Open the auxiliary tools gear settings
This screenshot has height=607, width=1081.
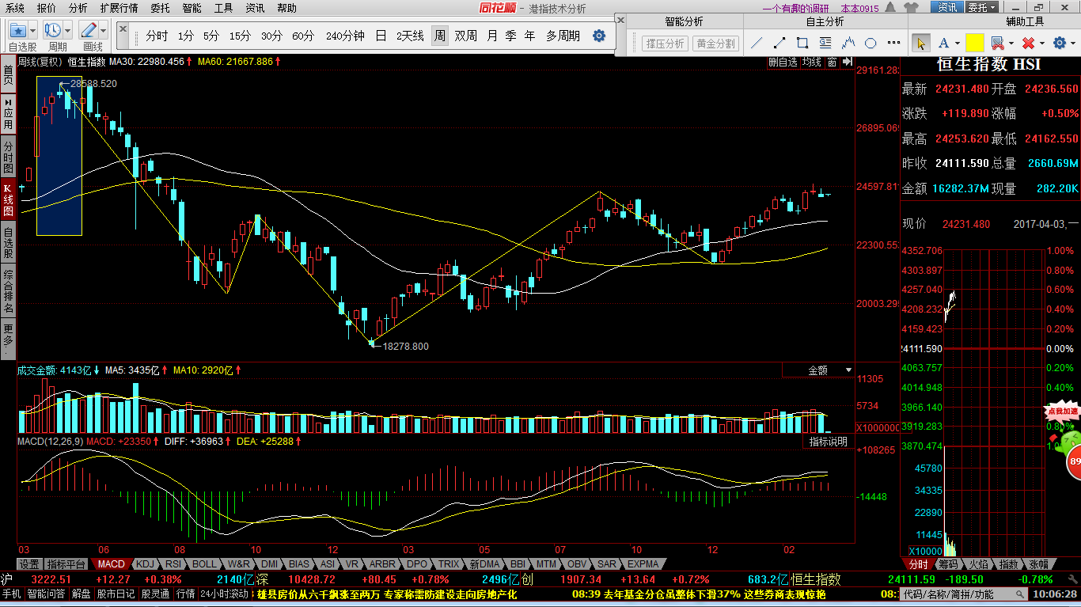[1059, 43]
